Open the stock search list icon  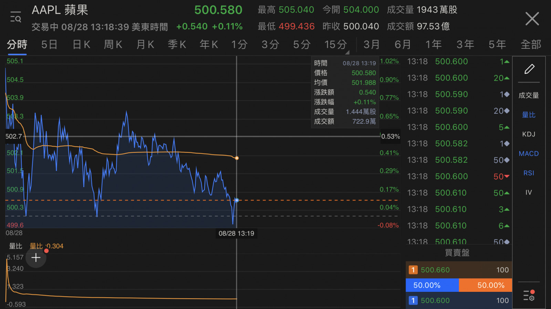pyautogui.click(x=15, y=16)
